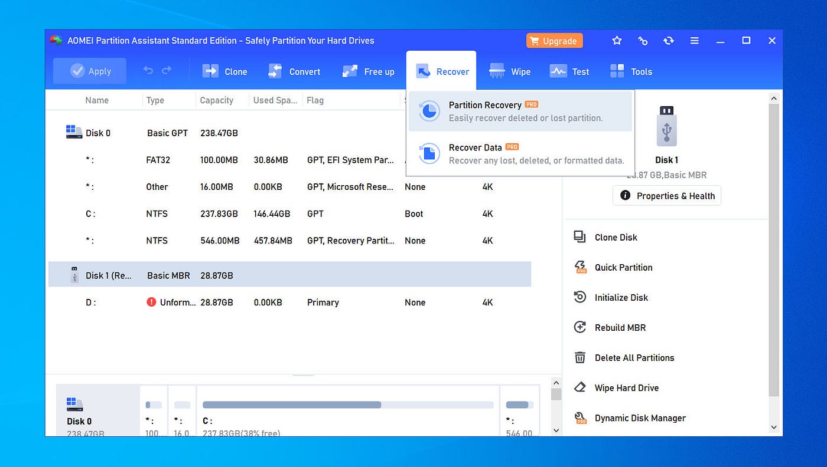Select the 16.00MB Other partition row
Screen dimensions: 827x467
289,186
